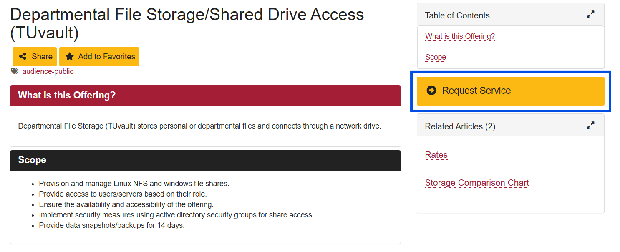This screenshot has width=620, height=252.
Task: Click the star icon in Add to Favorites
Action: 70,56
